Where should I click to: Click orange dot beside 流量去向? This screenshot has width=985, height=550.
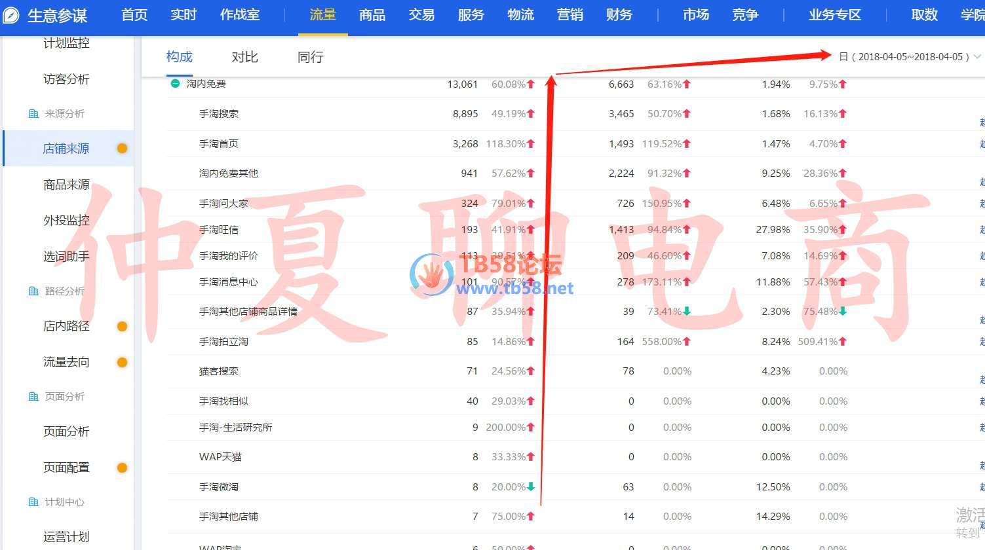click(x=122, y=362)
